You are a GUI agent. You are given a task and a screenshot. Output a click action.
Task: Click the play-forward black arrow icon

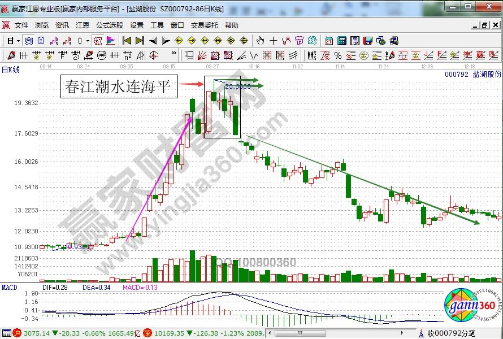[166, 41]
